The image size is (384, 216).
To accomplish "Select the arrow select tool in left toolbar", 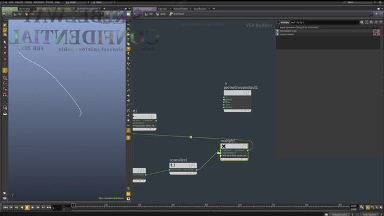I will (5, 42).
